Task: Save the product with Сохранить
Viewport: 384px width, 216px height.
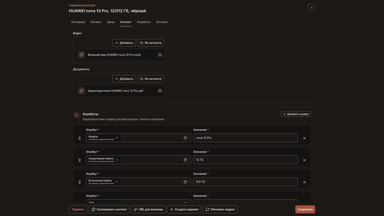Action: 305,209
